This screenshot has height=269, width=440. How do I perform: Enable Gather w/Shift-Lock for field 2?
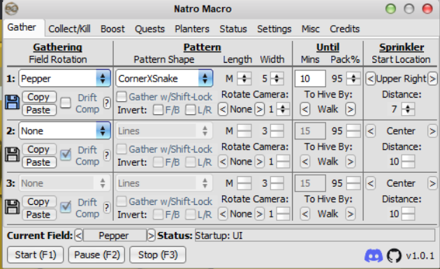122,149
